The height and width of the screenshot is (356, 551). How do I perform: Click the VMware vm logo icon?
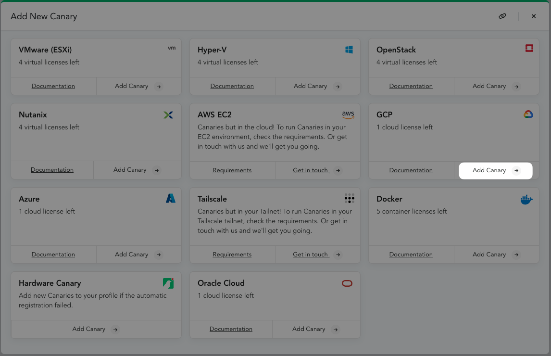(171, 48)
